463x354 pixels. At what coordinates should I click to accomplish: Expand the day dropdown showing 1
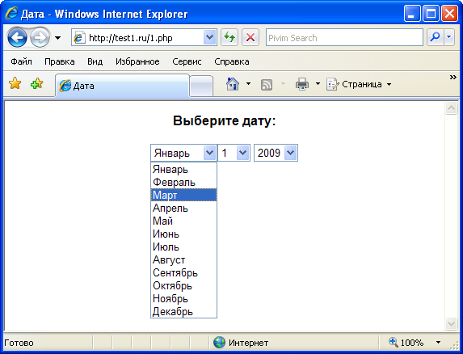point(234,153)
